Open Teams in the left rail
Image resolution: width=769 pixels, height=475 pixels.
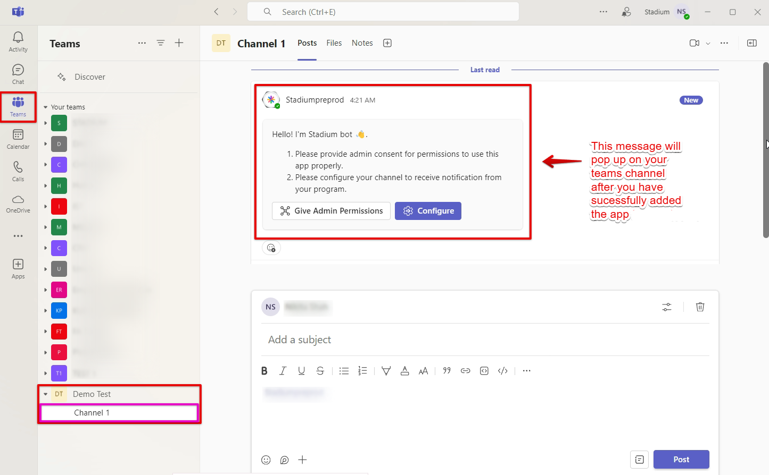pos(18,107)
